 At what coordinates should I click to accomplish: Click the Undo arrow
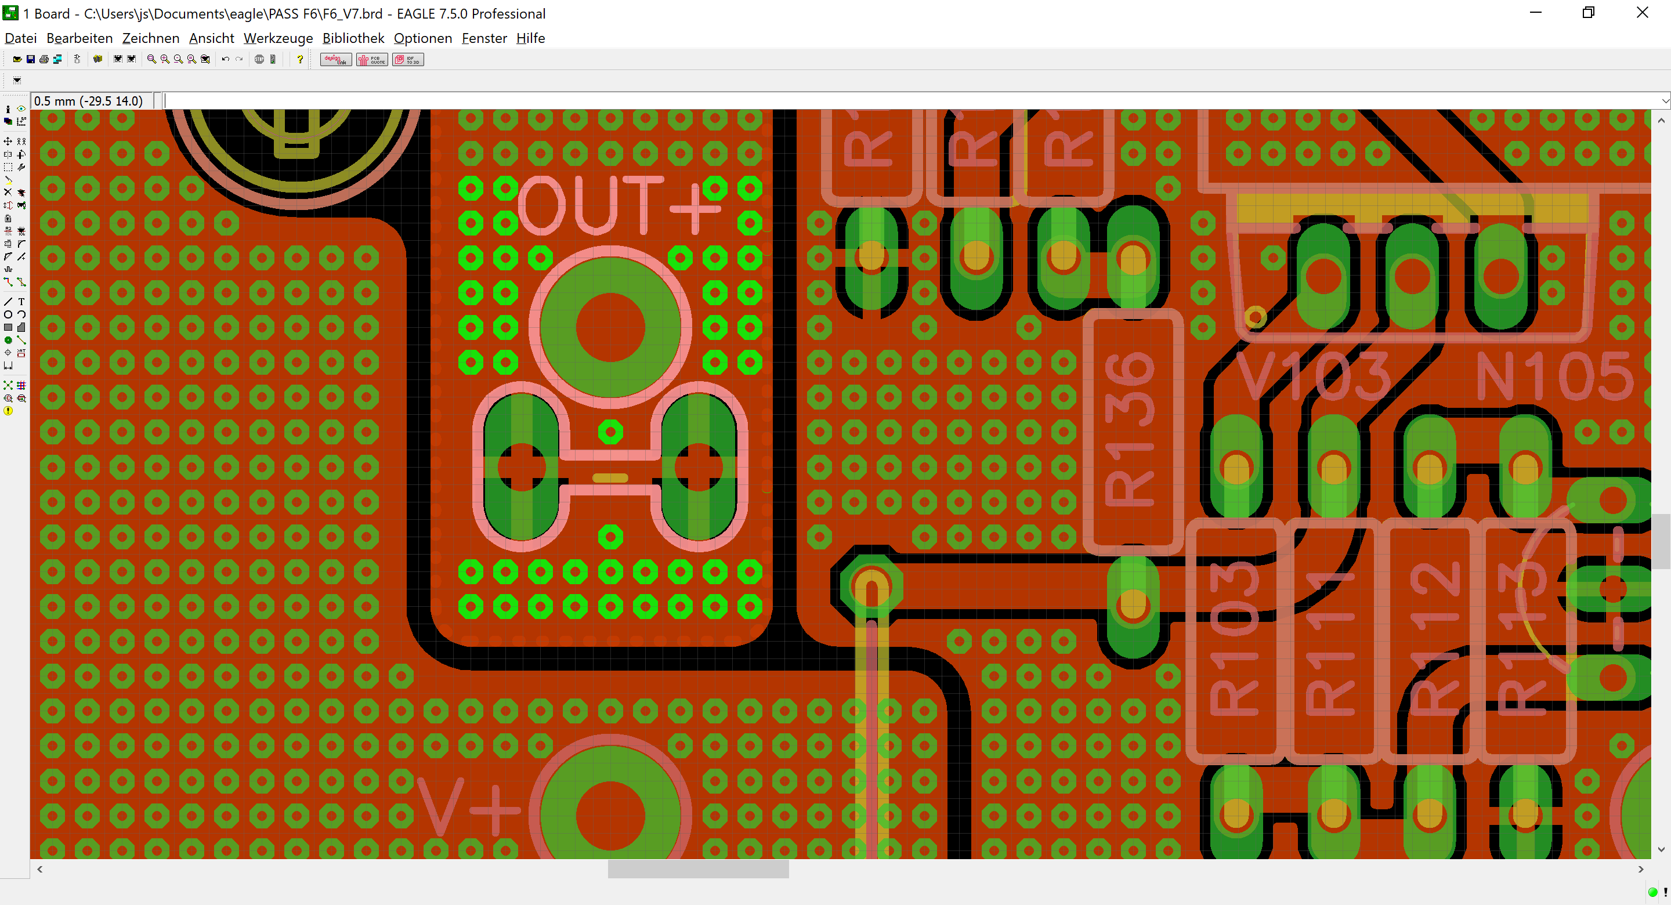pyautogui.click(x=226, y=60)
